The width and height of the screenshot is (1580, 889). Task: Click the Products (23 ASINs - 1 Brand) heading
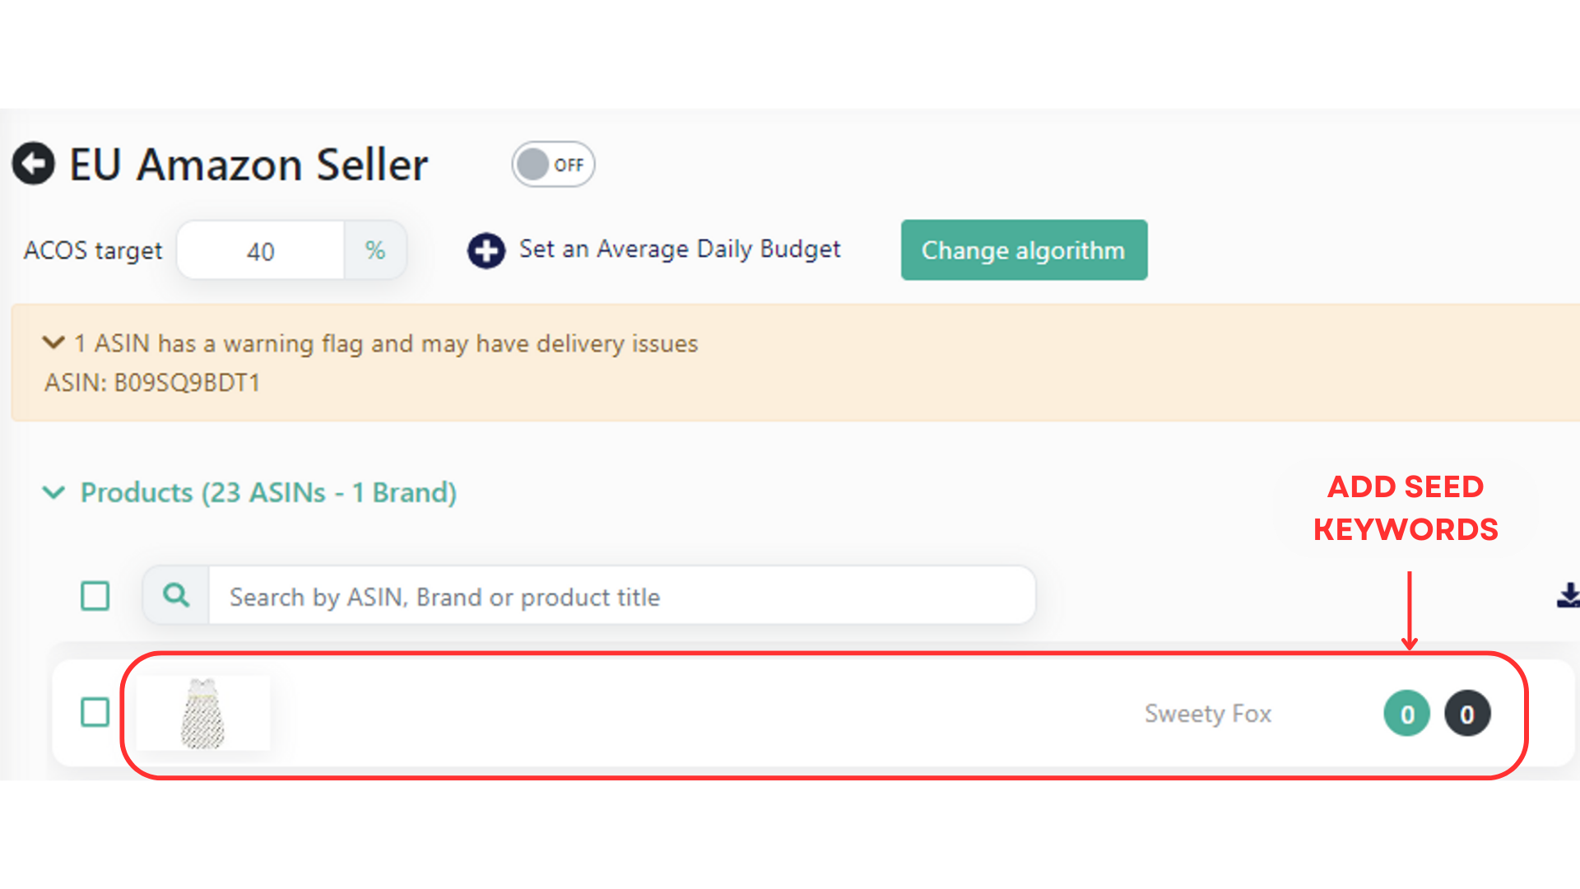tap(268, 492)
